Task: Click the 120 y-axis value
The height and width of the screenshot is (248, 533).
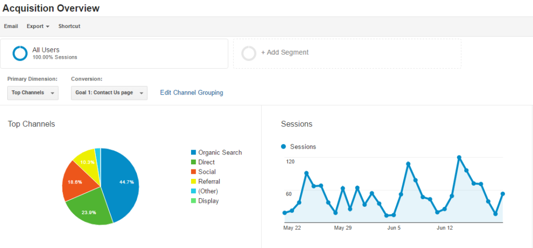Action: [x=290, y=161]
